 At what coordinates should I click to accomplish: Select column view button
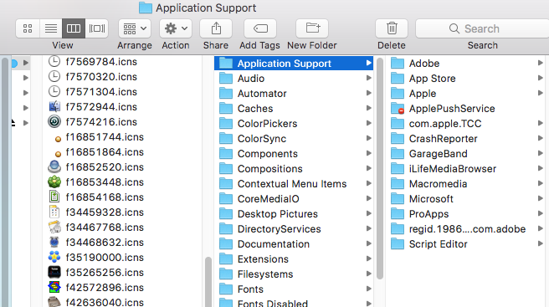pyautogui.click(x=74, y=28)
